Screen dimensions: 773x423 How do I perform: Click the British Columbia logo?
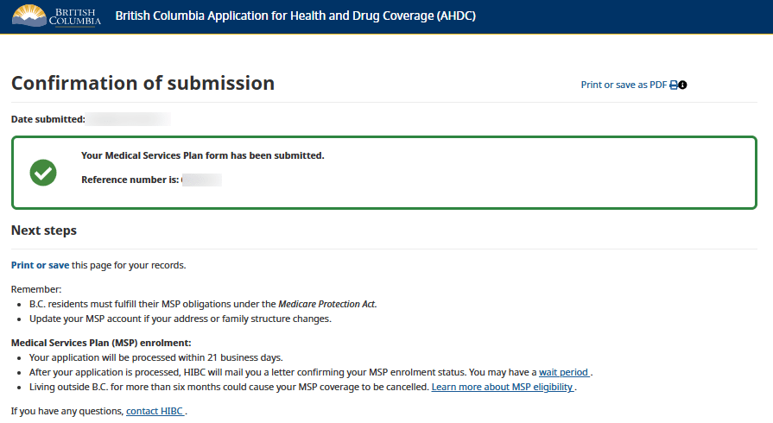[x=56, y=16]
